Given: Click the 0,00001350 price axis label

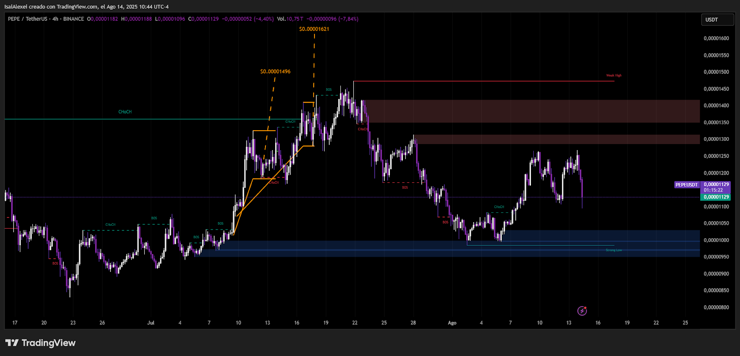Looking at the screenshot, I should [716, 122].
